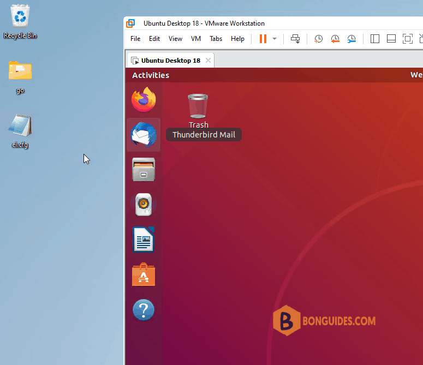Select the Recycle Bin on Windows desktop
Image resolution: width=423 pixels, height=365 pixels.
[x=20, y=22]
